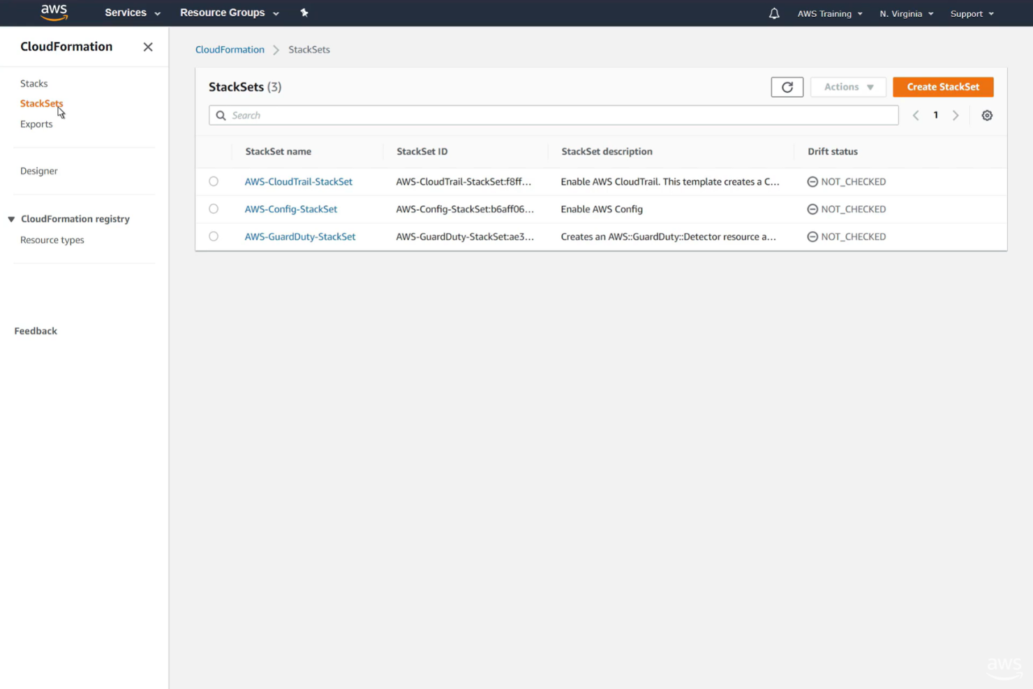Click drift status icon for AWS-CloudTrail-StackSet
The image size is (1033, 689).
812,181
